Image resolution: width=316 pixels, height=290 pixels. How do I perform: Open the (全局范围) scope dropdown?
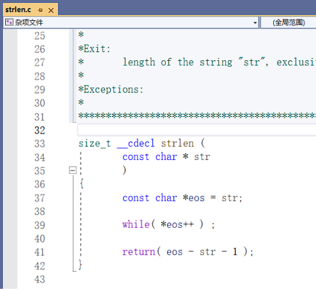(288, 22)
